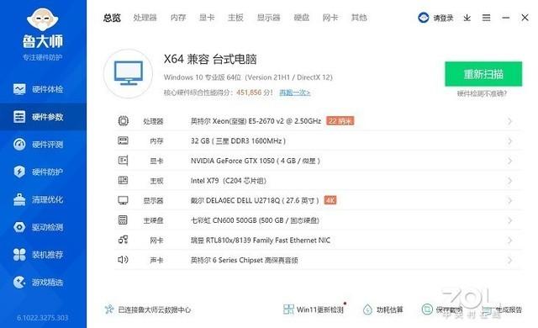Select 装机推荐 in the sidebar
Viewport: 538px width, 328px height.
[x=39, y=255]
